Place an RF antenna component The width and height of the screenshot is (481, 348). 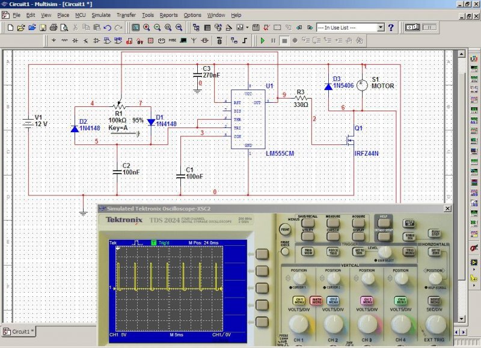tap(194, 40)
